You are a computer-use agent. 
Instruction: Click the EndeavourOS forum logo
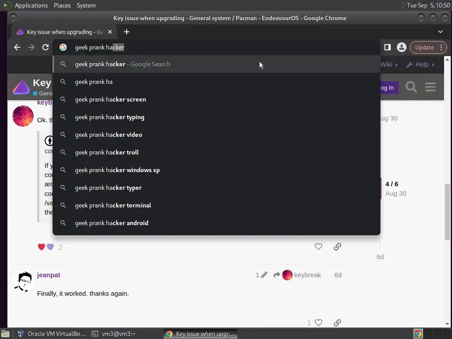tap(21, 87)
